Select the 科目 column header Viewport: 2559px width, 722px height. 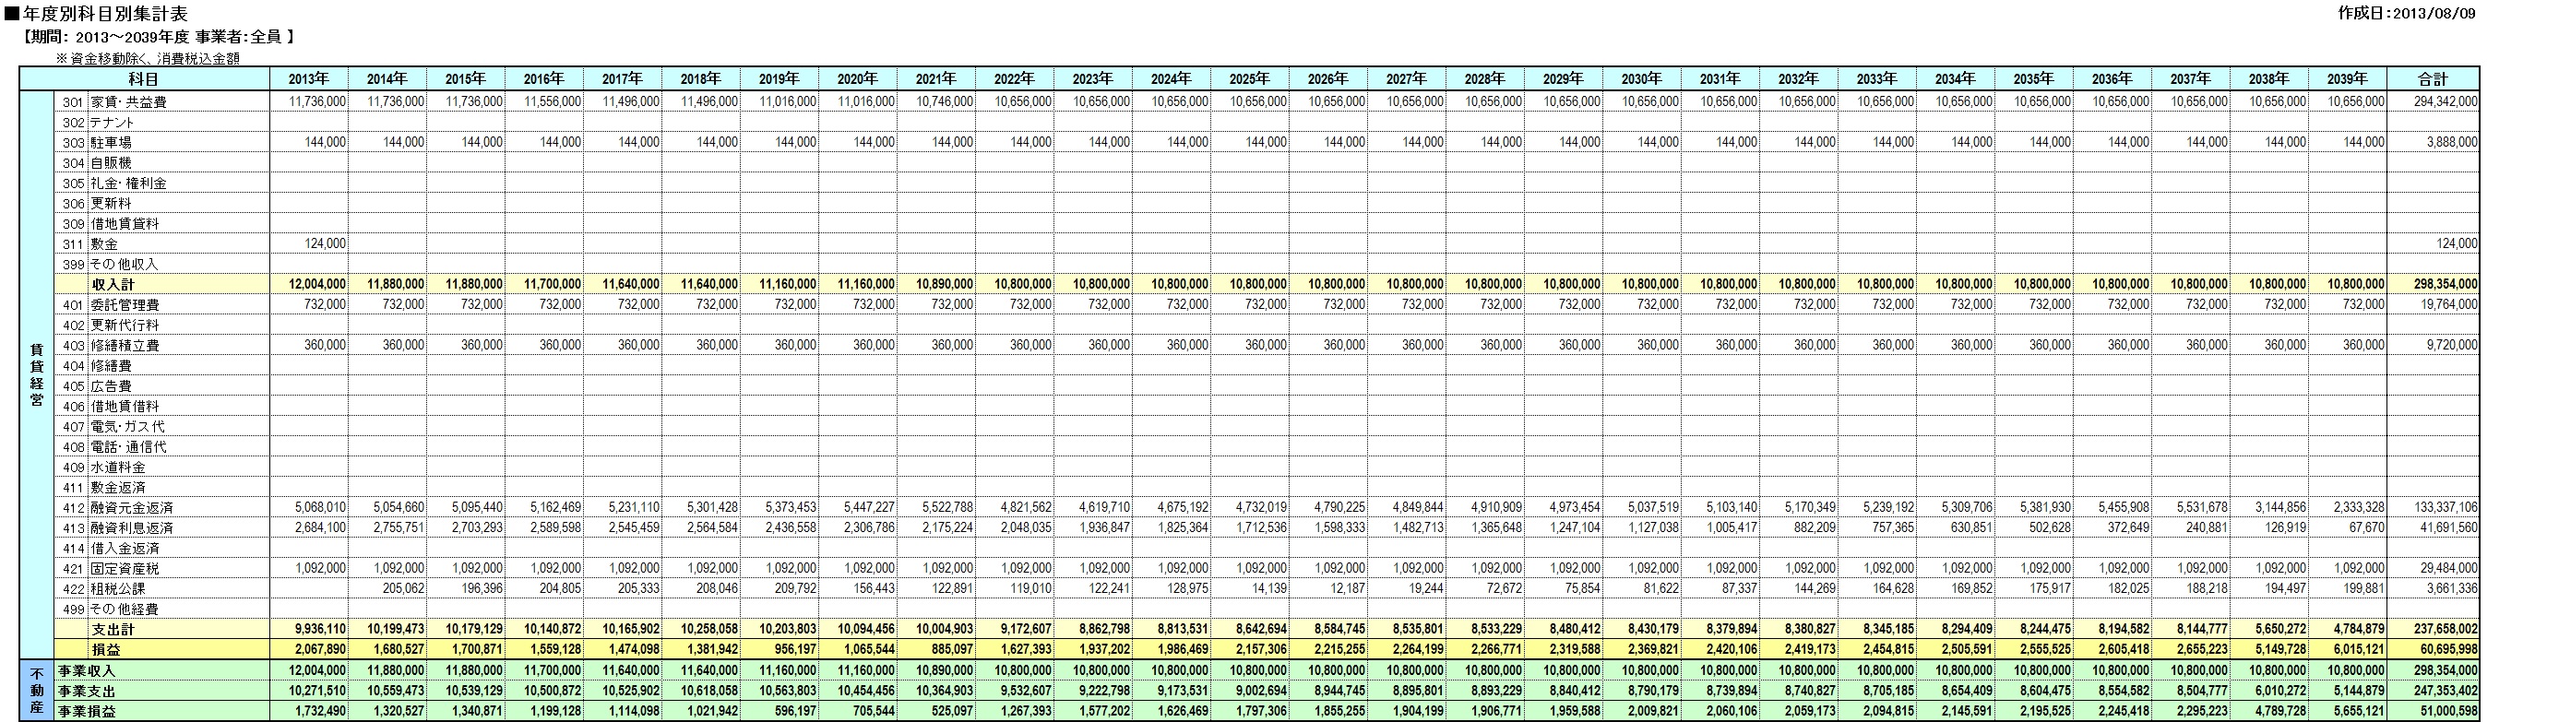pos(144,79)
